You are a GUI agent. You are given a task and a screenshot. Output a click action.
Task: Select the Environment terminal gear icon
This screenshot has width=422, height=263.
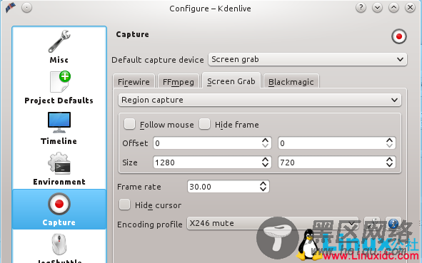pyautogui.click(x=59, y=163)
